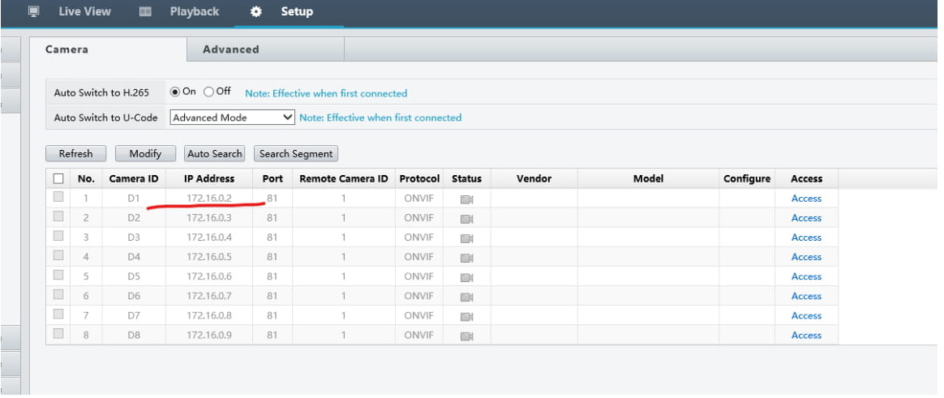
Task: Click Search Segment button
Action: coord(295,153)
